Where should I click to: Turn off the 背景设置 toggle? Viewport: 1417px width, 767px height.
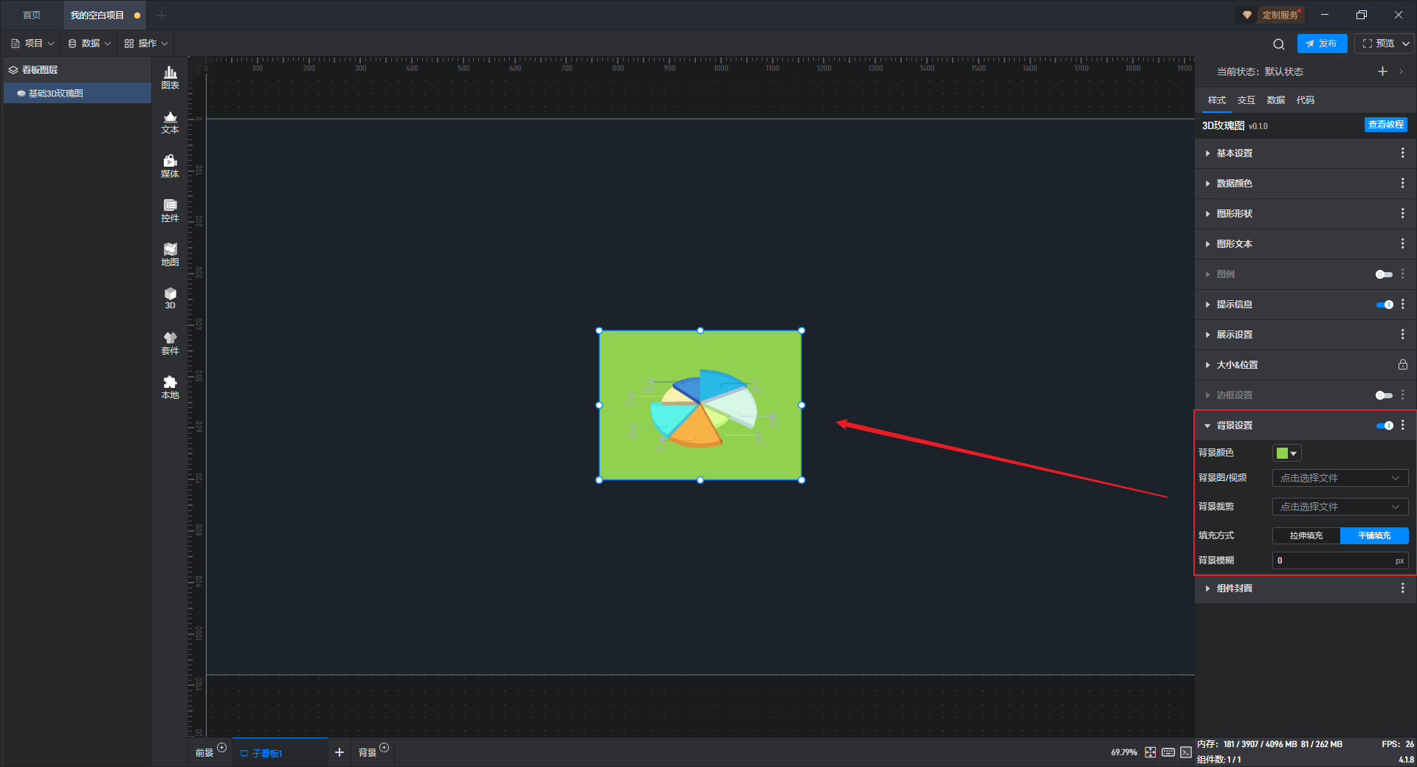pyautogui.click(x=1385, y=426)
